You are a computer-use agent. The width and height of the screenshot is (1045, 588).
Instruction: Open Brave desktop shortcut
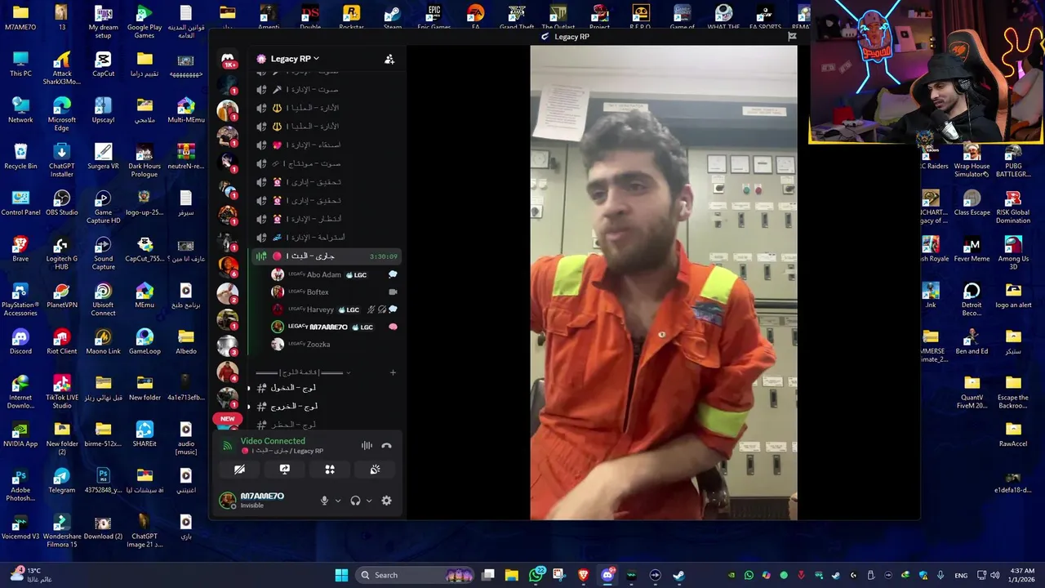[x=20, y=249]
